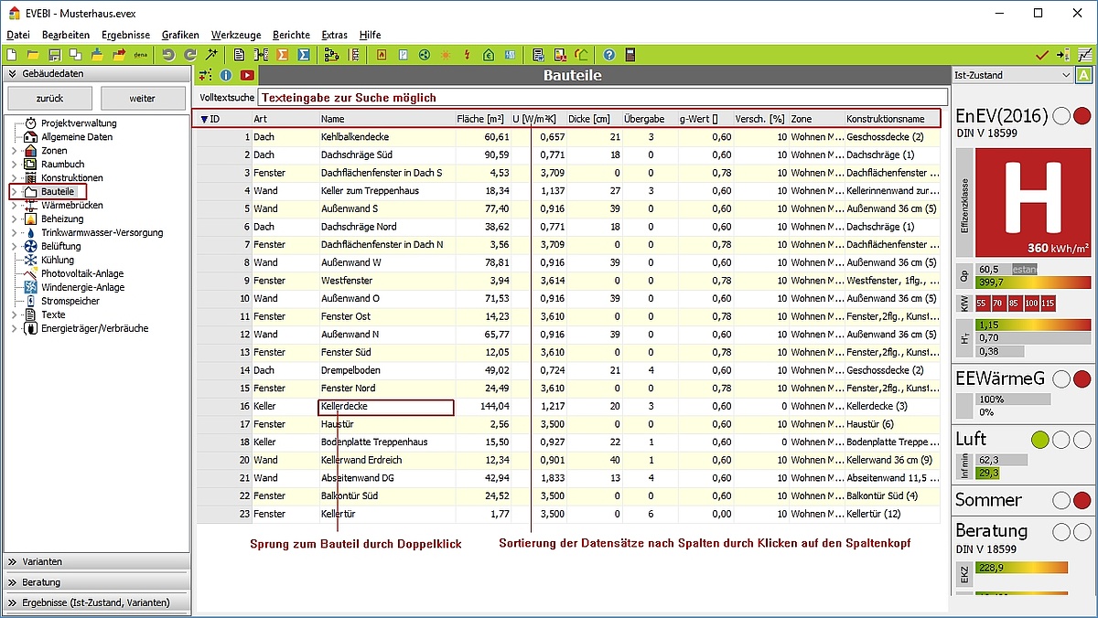Expand the Zonen tree node arrow

[13, 150]
